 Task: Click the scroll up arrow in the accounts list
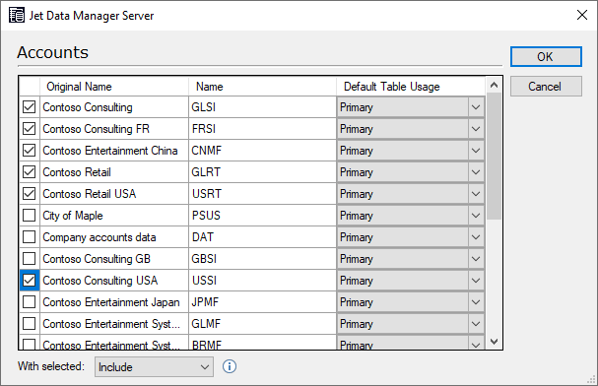494,85
